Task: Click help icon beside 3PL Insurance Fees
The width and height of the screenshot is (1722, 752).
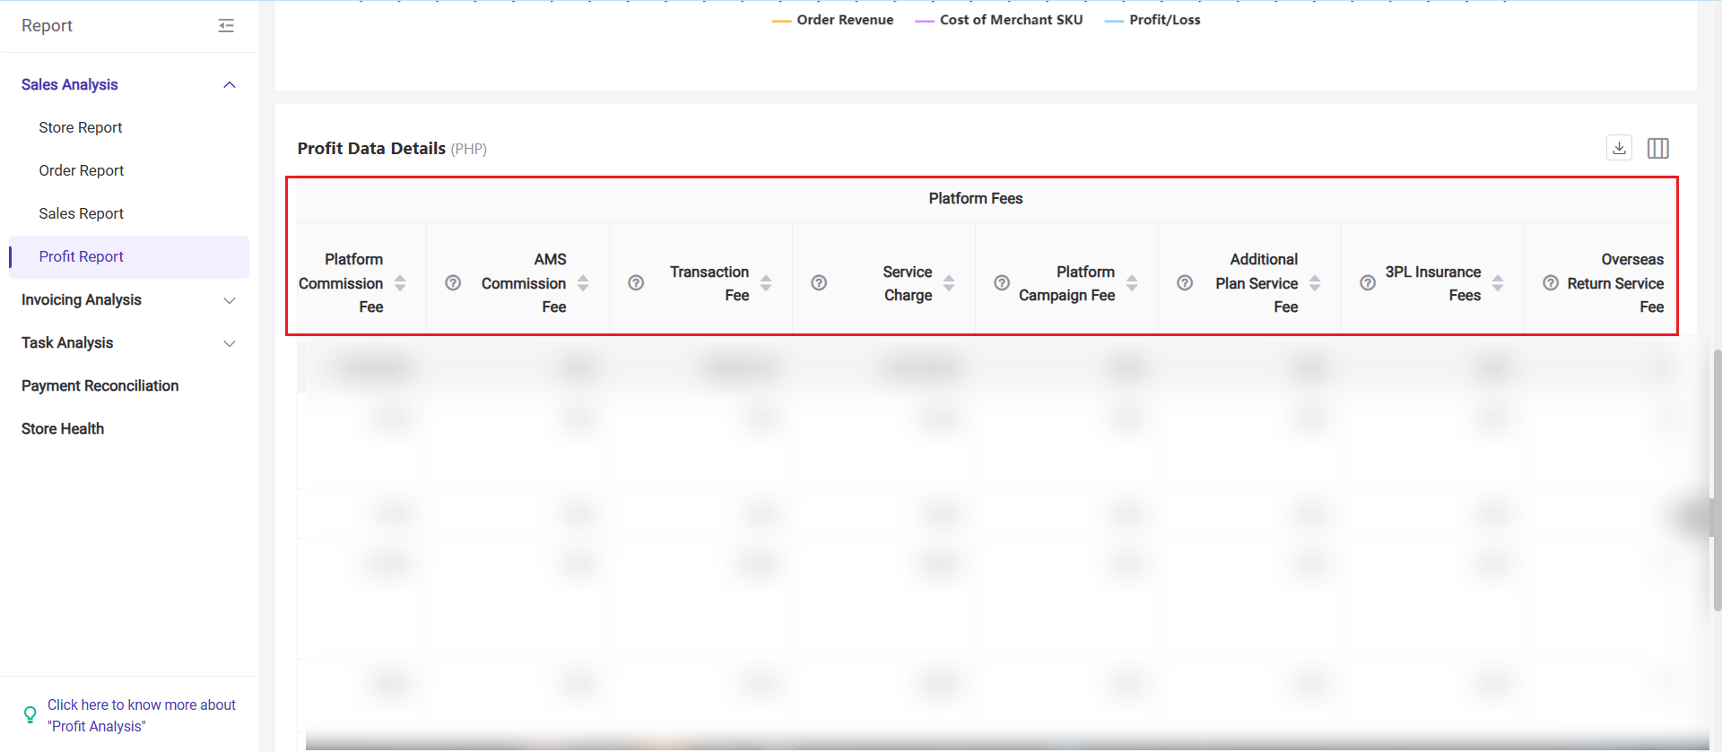Action: 1368,283
